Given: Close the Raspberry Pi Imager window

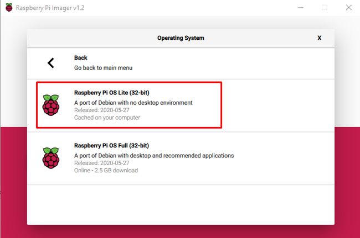Looking at the screenshot, I should point(349,8).
